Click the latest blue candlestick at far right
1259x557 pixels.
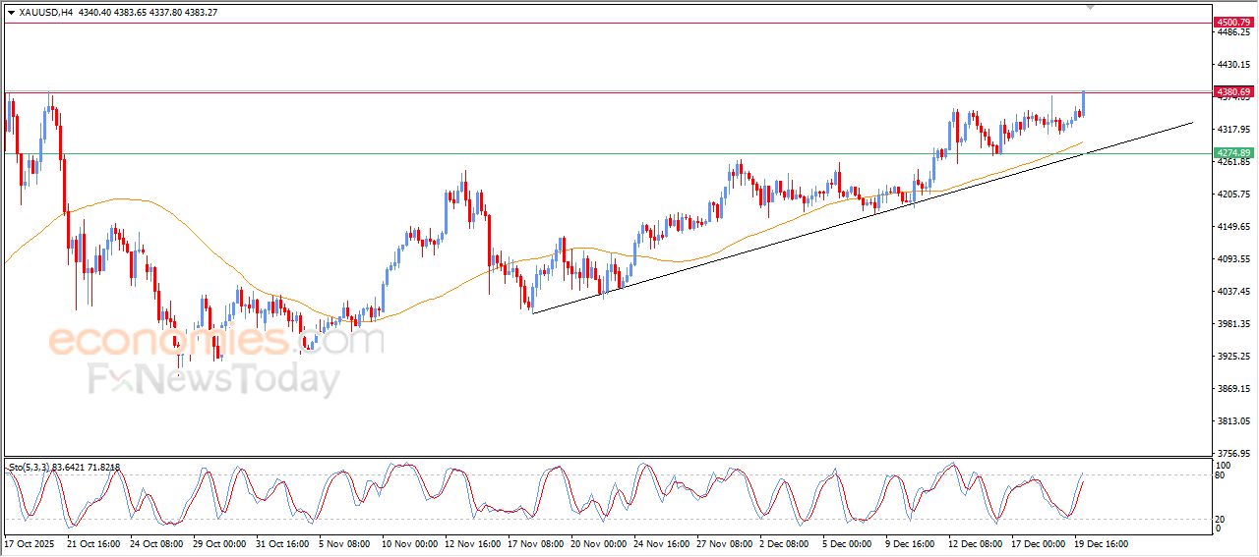pos(1083,102)
